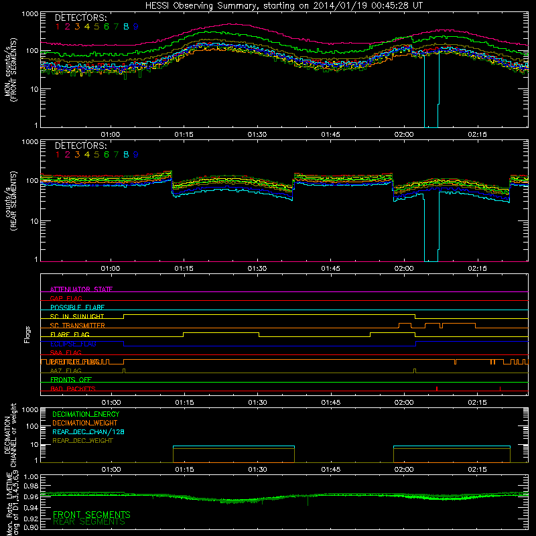Click 01:15 tick label under rear segments plot

[x=184, y=269]
